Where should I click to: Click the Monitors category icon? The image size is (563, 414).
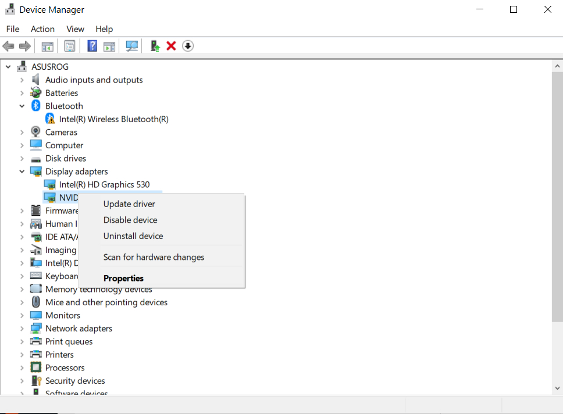[36, 315]
